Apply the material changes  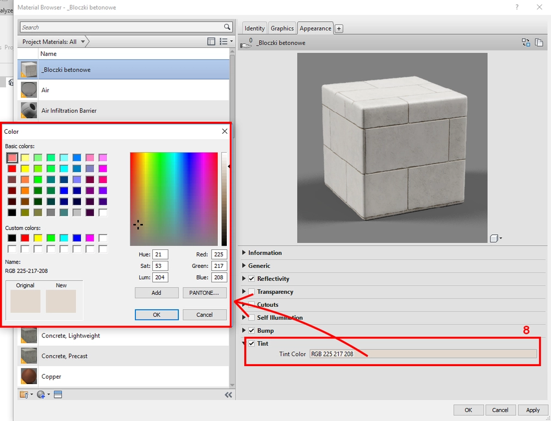tap(533, 410)
